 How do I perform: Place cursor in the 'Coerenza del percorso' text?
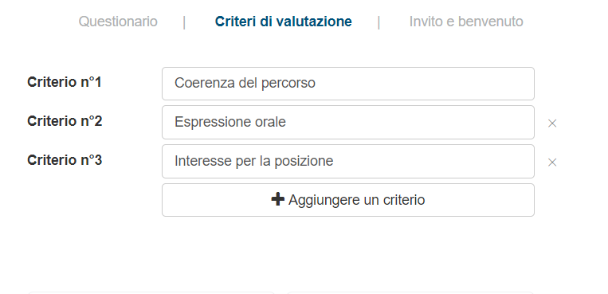pos(245,83)
